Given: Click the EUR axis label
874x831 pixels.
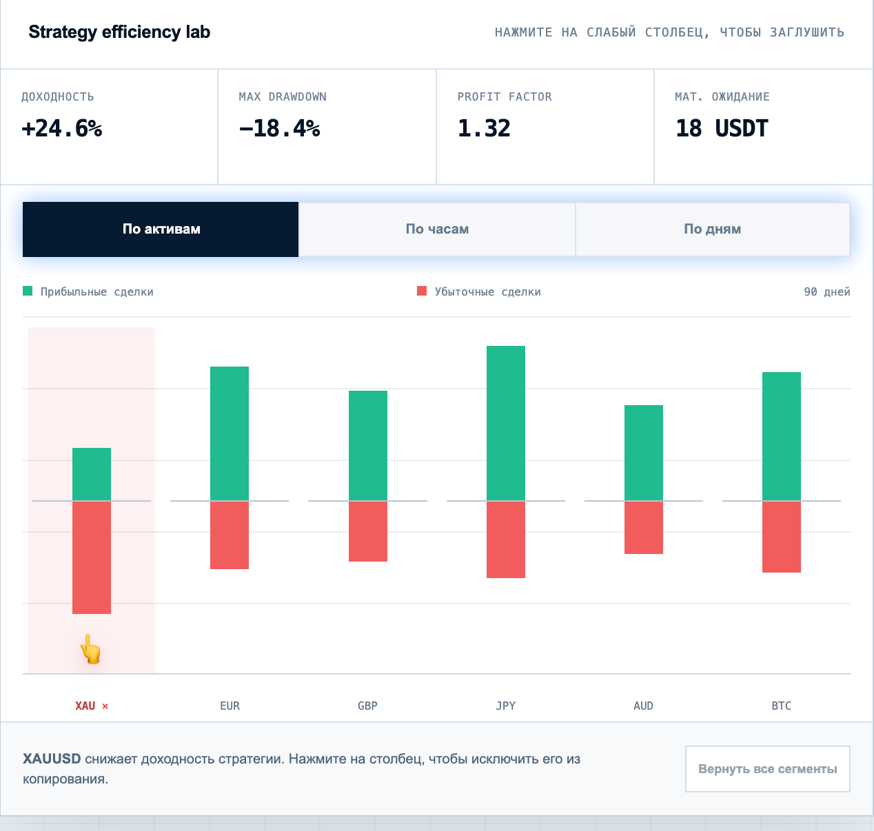Looking at the screenshot, I should pos(230,706).
